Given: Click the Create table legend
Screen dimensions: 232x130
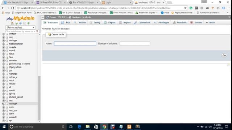Looking at the screenshot, I should pyautogui.click(x=56, y=35).
